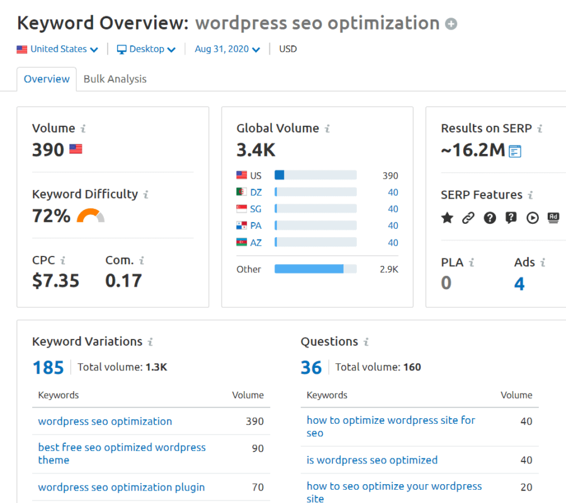Click the Ad SERP feature icon
Viewport: 566px width, 503px height.
pos(553,218)
